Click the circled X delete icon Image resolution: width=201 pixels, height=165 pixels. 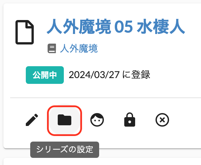(x=162, y=120)
